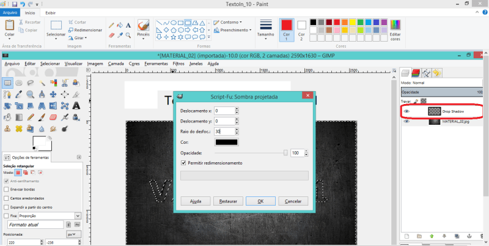The image size is (489, 246).
Task: Enable the Enevoar bordas checkbox
Action: 6,190
